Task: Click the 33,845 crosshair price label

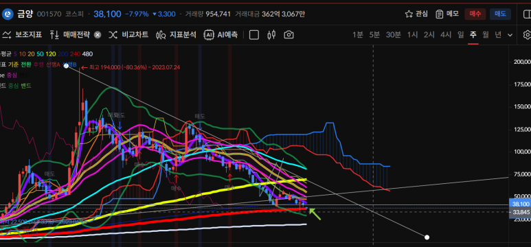Action: click(520, 212)
